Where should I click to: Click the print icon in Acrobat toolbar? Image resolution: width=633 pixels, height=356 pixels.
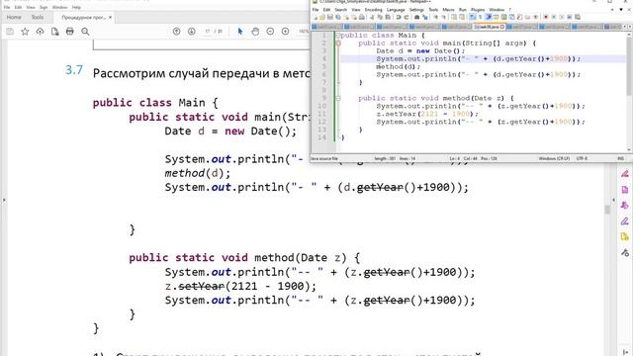pos(70,32)
